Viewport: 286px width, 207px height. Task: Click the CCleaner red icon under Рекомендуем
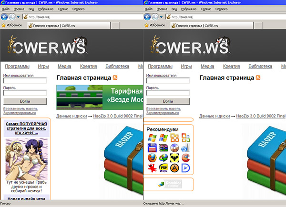[x=185, y=158]
